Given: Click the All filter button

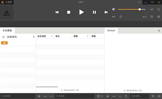Looking at the screenshot, I should (x=4, y=43).
